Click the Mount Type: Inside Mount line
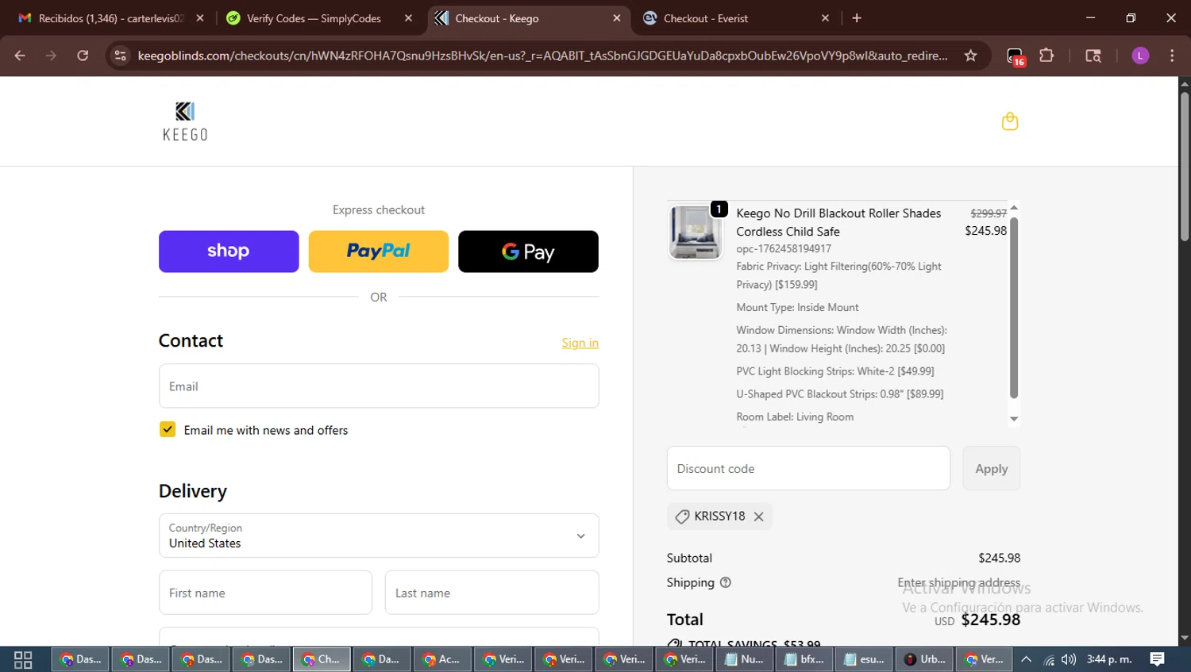 pos(797,308)
